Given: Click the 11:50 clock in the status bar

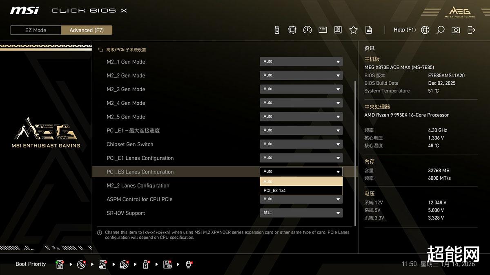Looking at the screenshot, I should pos(409,264).
